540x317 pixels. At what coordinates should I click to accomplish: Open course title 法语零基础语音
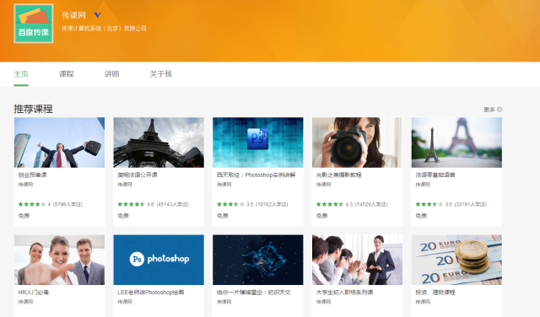(435, 175)
